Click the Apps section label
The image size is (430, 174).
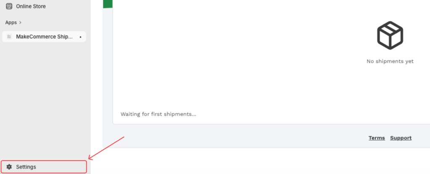point(11,22)
